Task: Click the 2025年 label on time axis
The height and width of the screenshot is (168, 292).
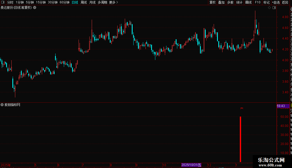Action: (x=6, y=165)
